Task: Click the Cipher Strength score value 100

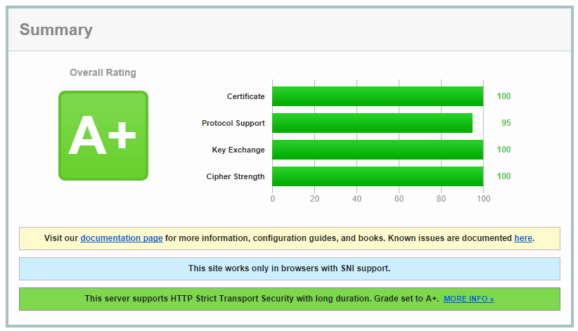Action: (503, 176)
